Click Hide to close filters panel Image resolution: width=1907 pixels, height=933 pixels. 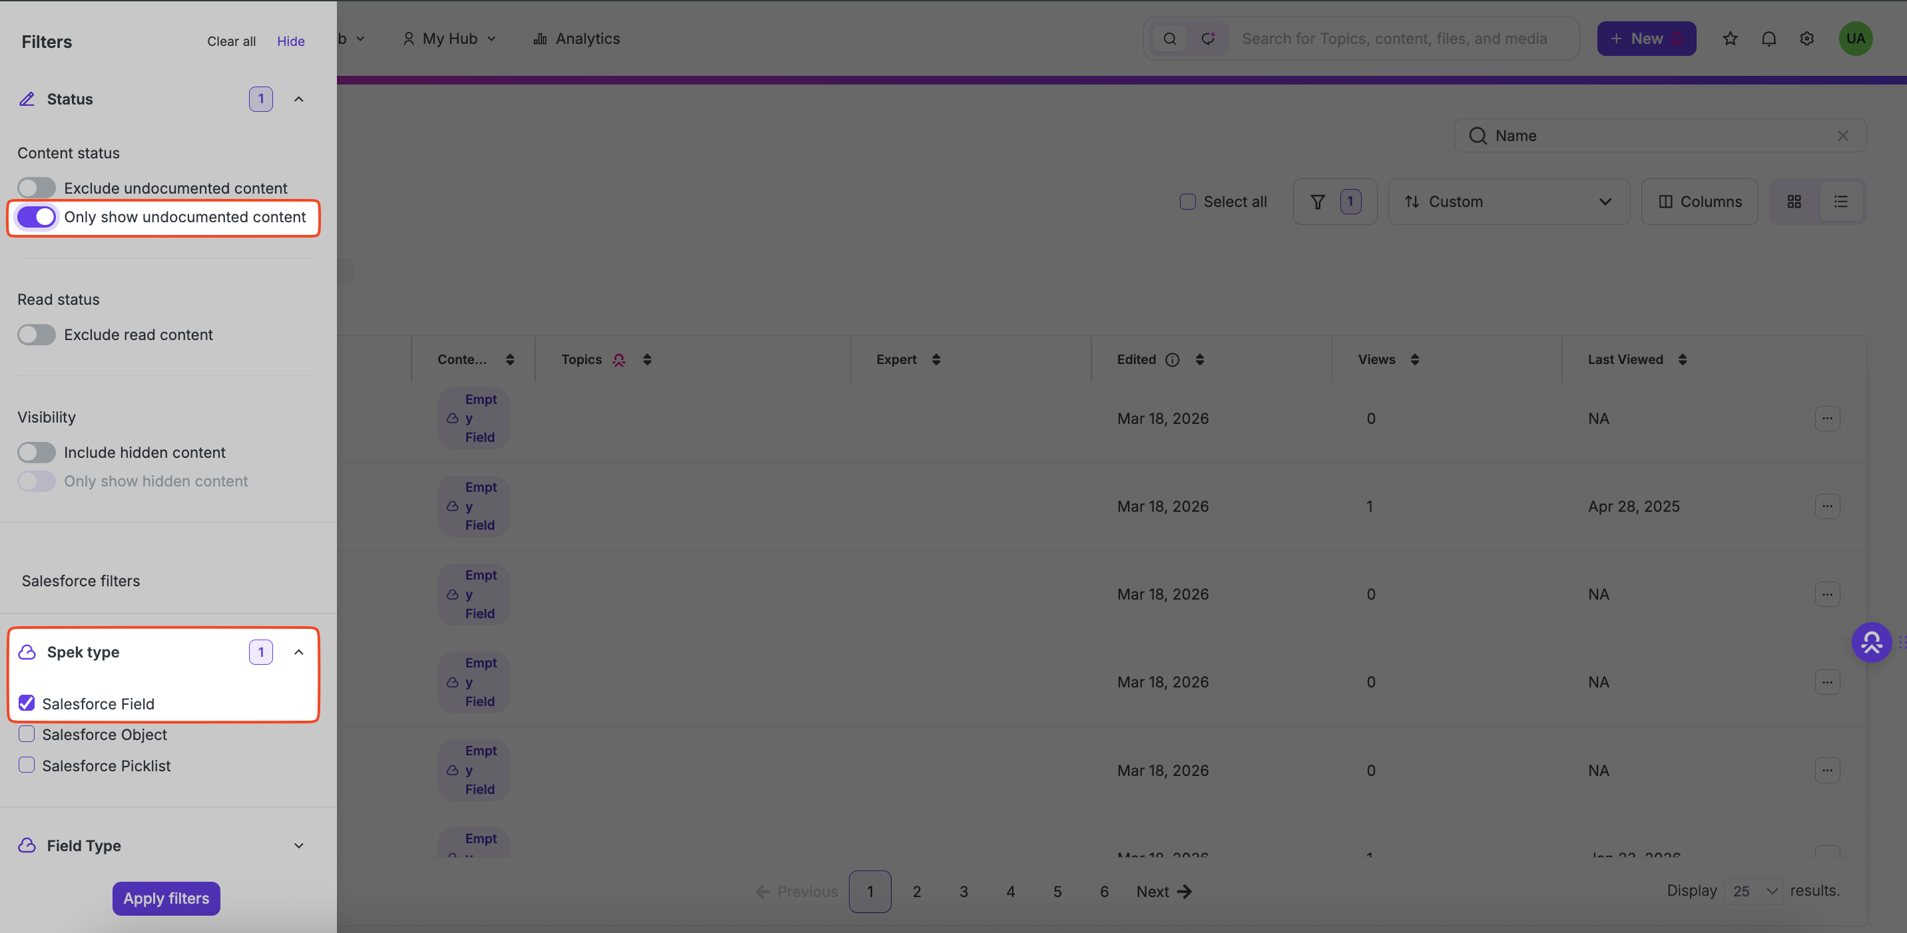(x=291, y=41)
